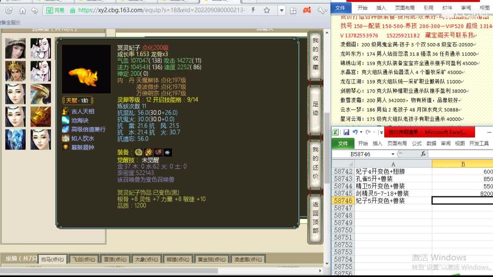The height and width of the screenshot is (277, 493).
Task: Click Excel Name Box showing B58746
Action: [x=361, y=154]
